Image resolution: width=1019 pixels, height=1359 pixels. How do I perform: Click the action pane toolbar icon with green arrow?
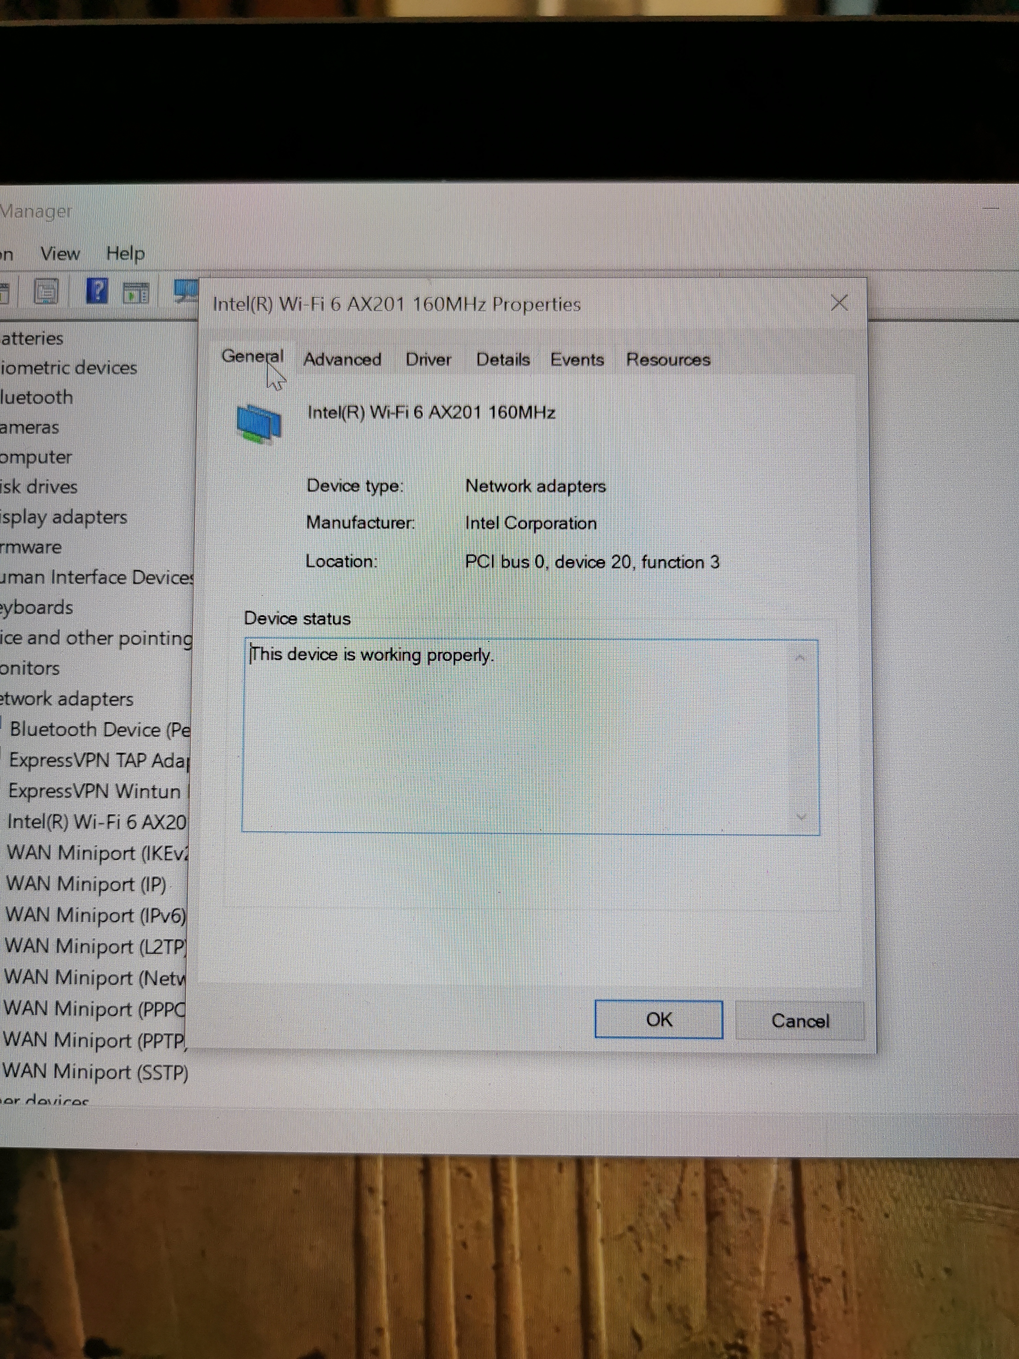[x=136, y=293]
